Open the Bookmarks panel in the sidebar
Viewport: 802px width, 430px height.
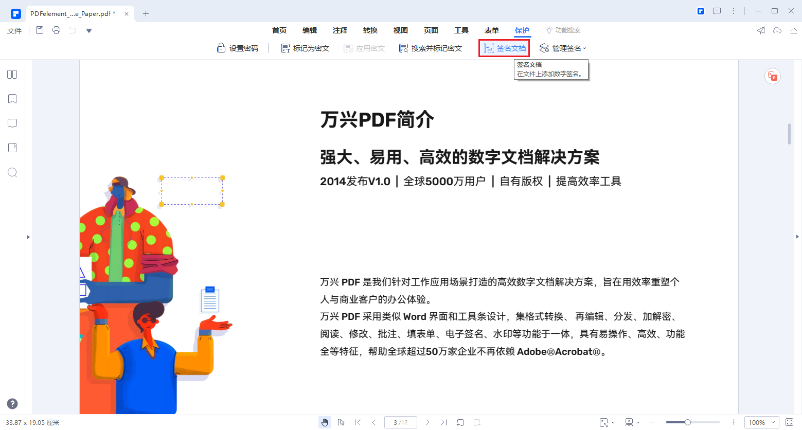(12, 98)
